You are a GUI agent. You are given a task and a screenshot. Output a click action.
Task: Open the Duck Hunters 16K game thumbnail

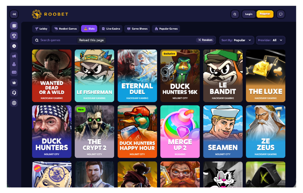[x=180, y=76]
